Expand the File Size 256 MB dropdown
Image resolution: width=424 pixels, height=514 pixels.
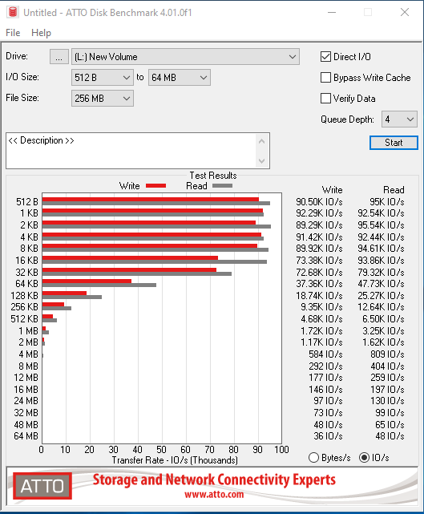point(103,99)
